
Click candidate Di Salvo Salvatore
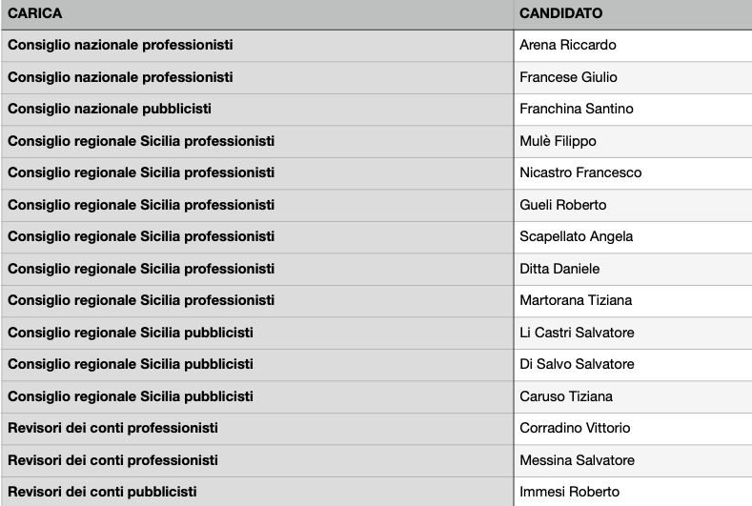[577, 364]
